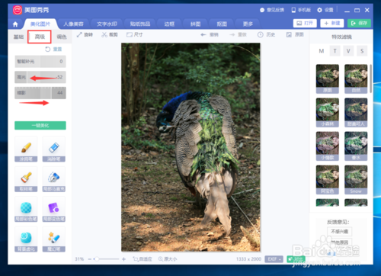Apply the Snow filter thumbnail
The height and width of the screenshot is (276, 381).
click(x=356, y=180)
